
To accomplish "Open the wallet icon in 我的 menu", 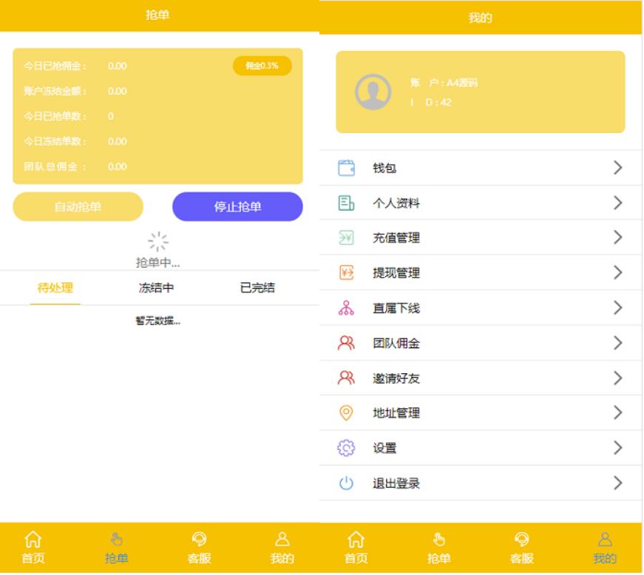I will [x=346, y=168].
